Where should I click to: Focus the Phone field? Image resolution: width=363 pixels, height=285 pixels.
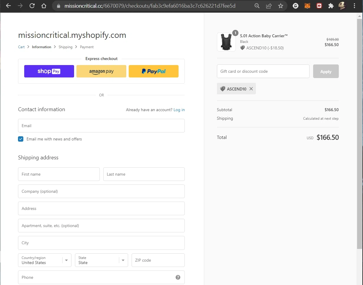coord(101,277)
